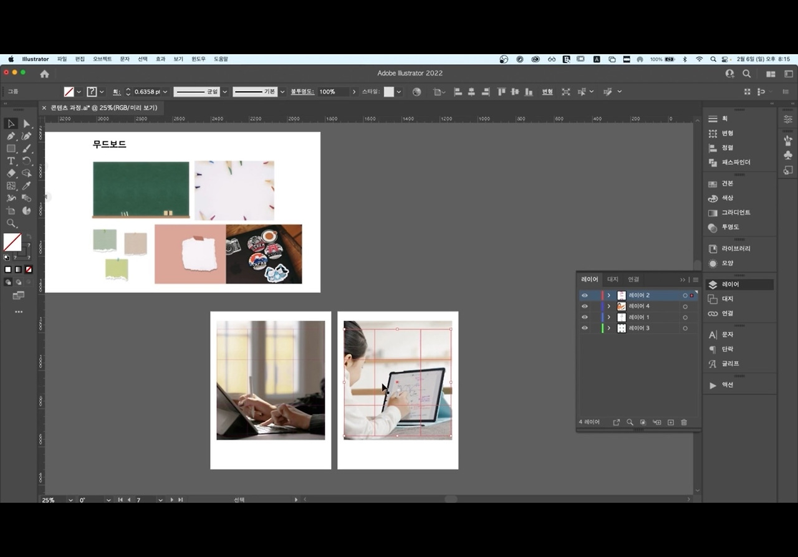Click locate object magnifier in Layers panel
This screenshot has height=557, width=798.
[x=630, y=422]
